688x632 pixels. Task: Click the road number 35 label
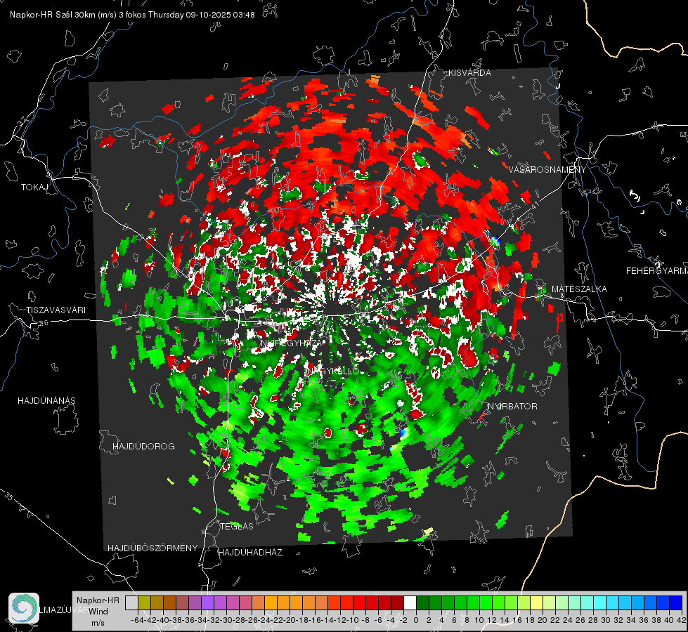pos(9,497)
